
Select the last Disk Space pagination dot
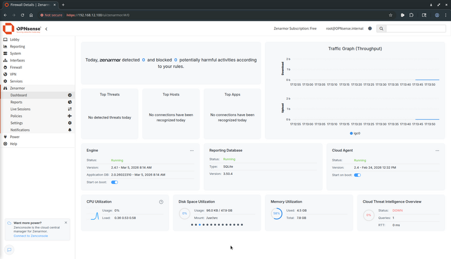[x=242, y=225]
